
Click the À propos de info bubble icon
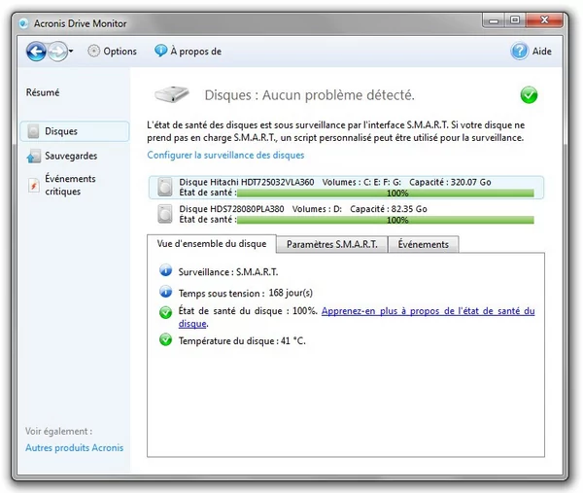[x=160, y=51]
